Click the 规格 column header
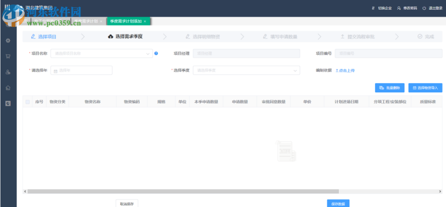 161,102
